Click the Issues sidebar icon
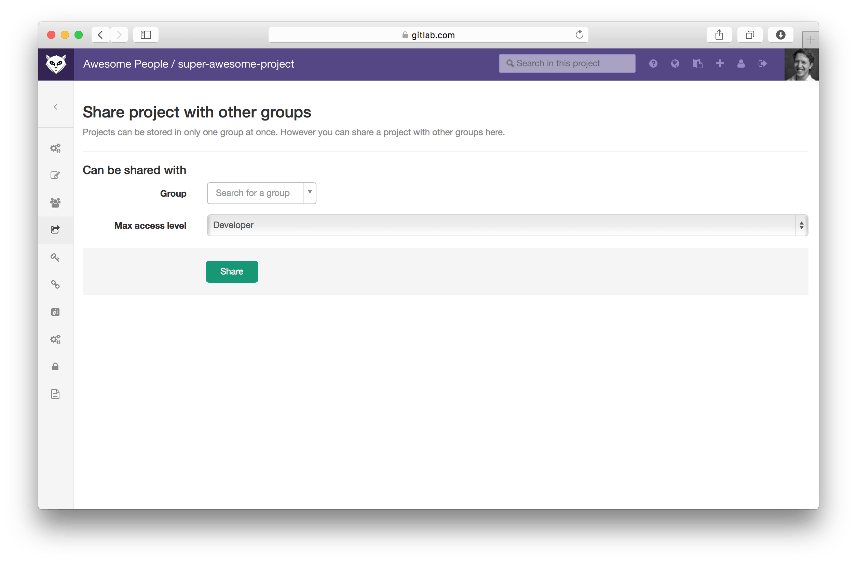Screen dimensions: 857x564 tap(56, 175)
